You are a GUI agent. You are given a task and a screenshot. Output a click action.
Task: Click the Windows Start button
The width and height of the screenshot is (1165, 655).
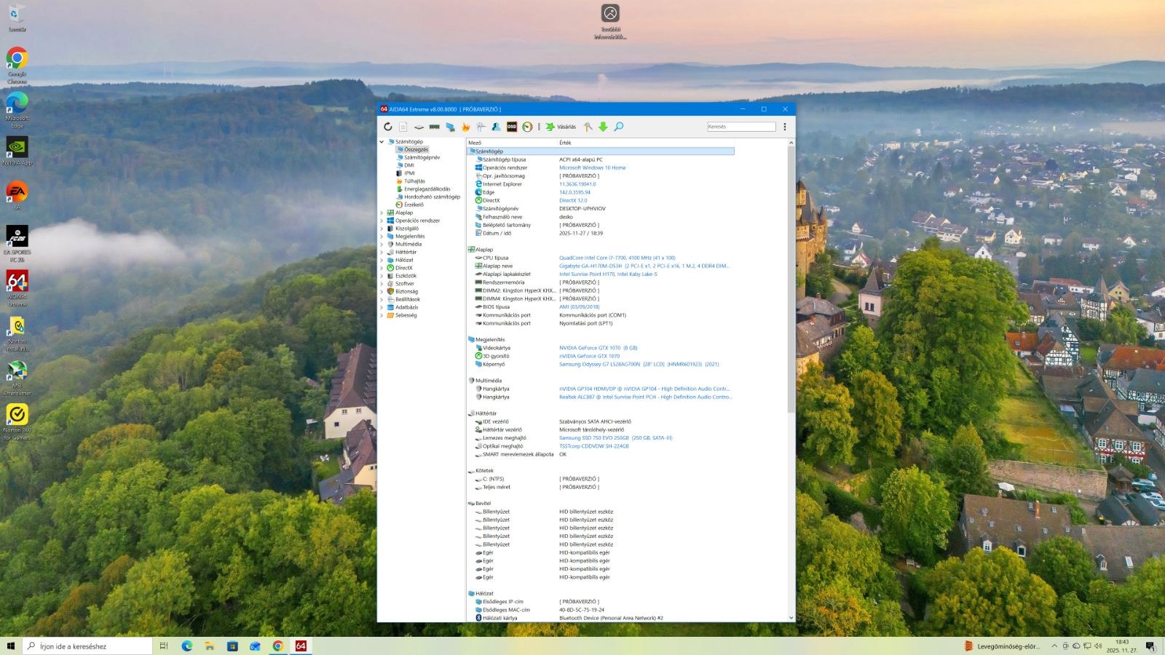pyautogui.click(x=10, y=646)
